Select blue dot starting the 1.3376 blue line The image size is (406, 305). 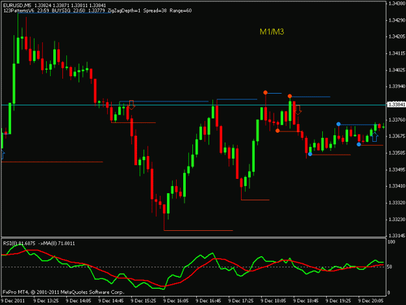tap(338, 124)
